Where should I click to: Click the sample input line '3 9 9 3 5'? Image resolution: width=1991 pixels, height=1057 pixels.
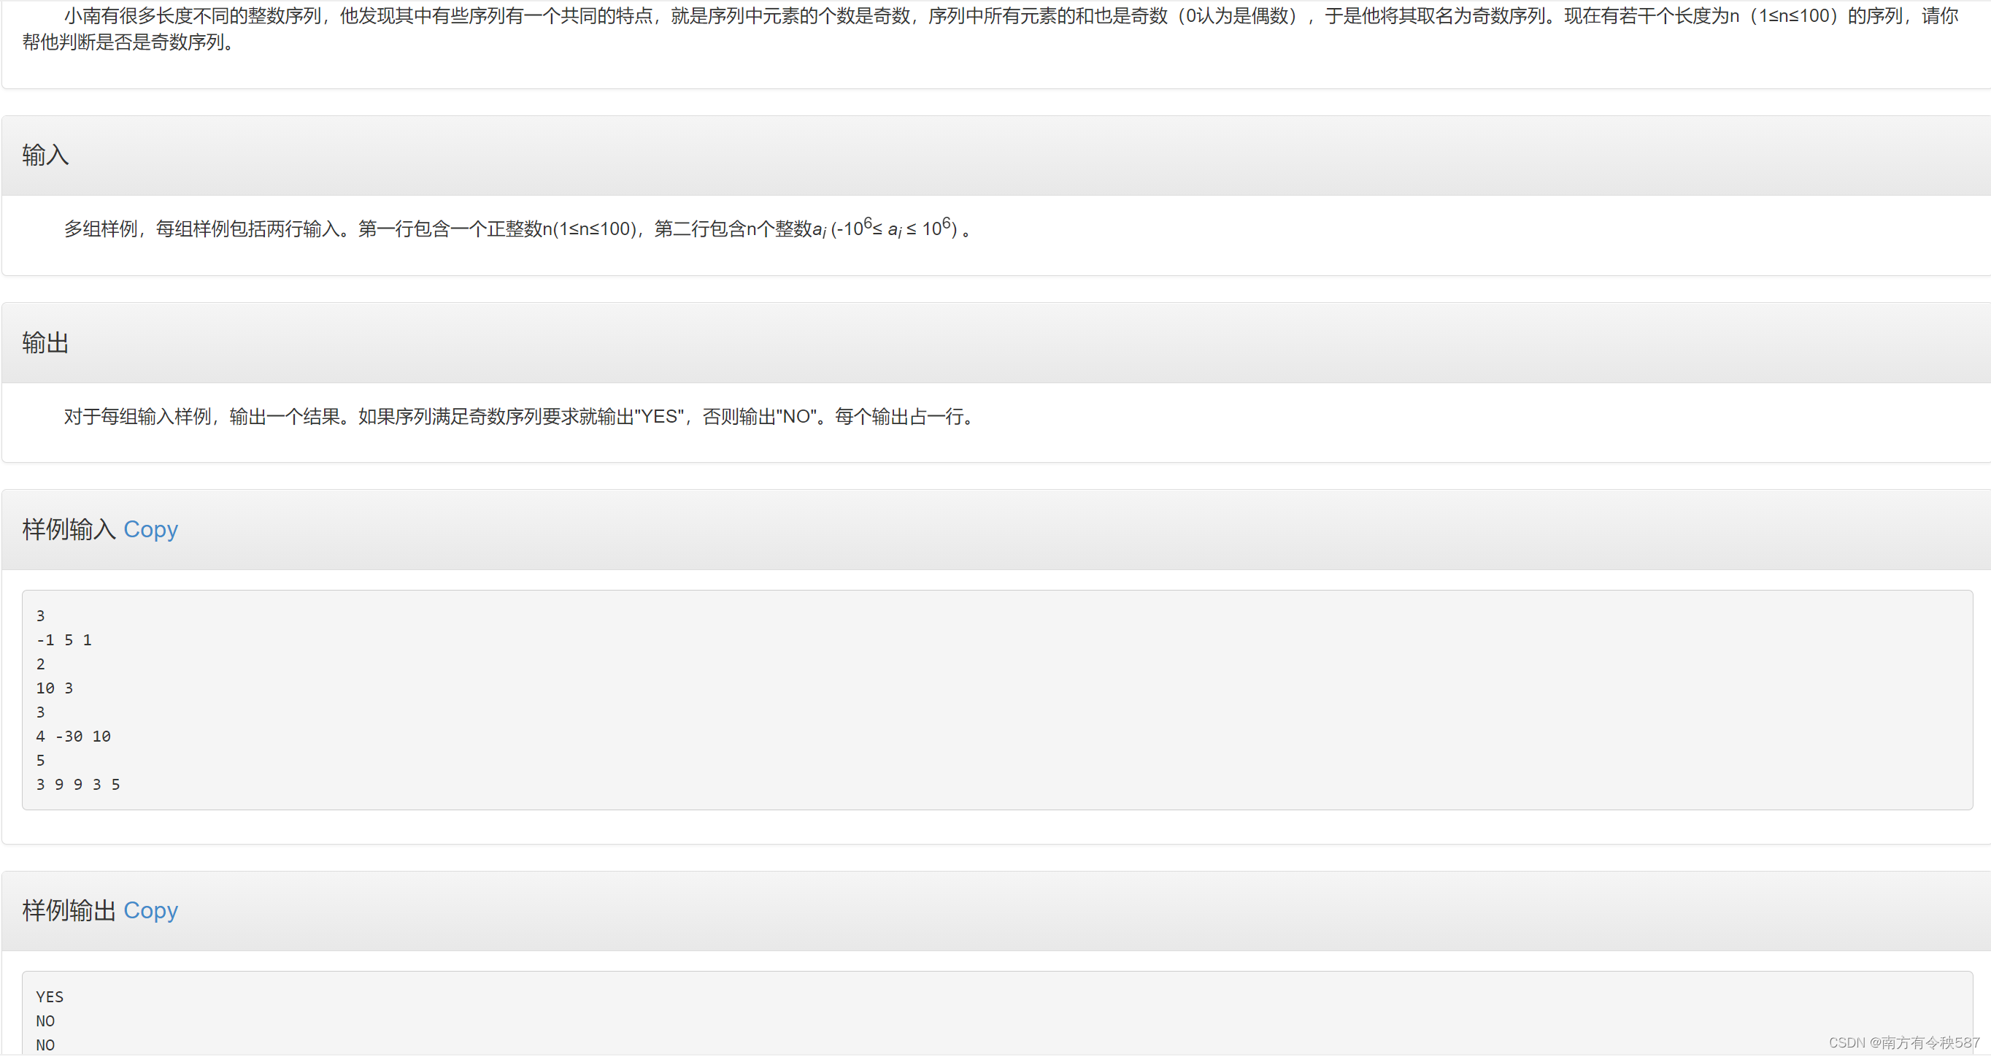pos(78,785)
